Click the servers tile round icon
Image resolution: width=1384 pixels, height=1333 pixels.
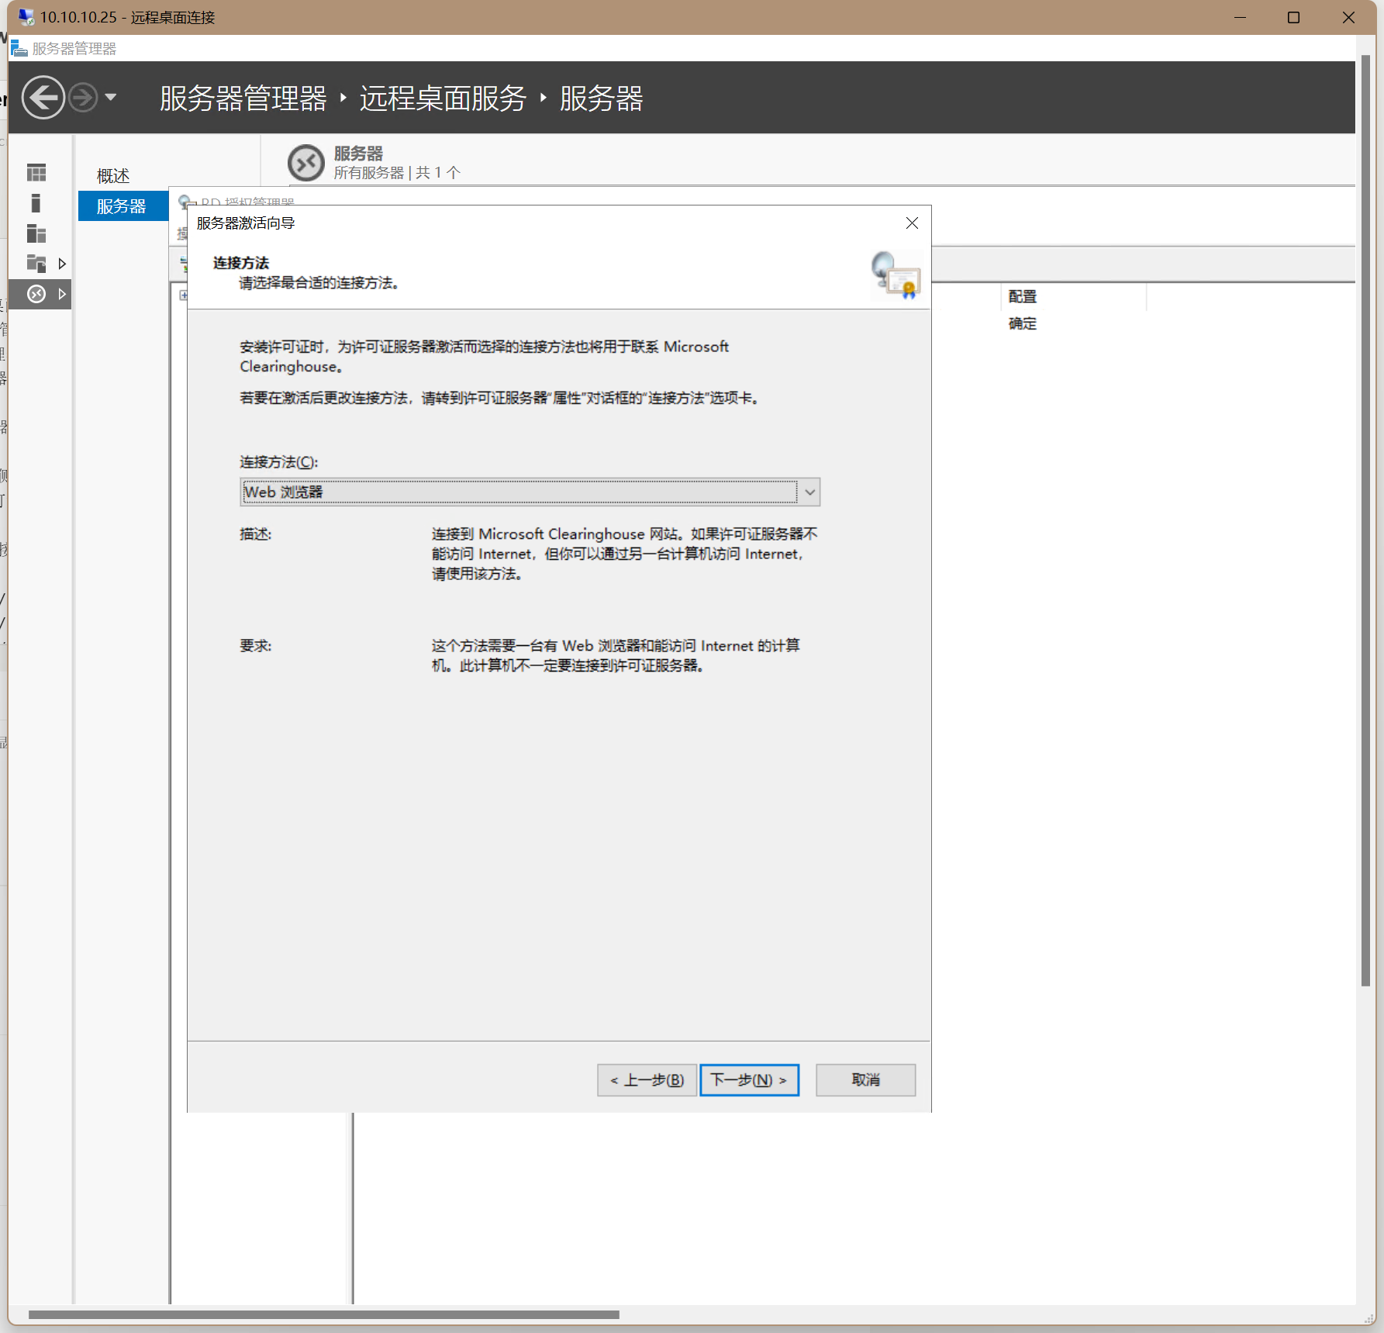click(x=306, y=163)
